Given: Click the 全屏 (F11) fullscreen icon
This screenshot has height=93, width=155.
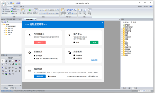Looking at the screenshot, I should coord(12,9).
